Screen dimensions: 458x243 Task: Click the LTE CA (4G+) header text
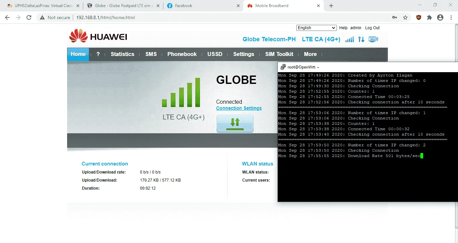[x=321, y=39]
